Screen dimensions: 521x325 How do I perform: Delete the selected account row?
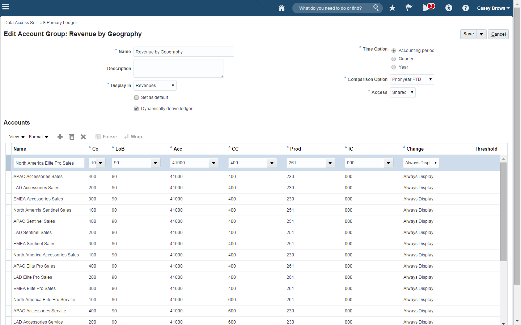[x=83, y=137]
